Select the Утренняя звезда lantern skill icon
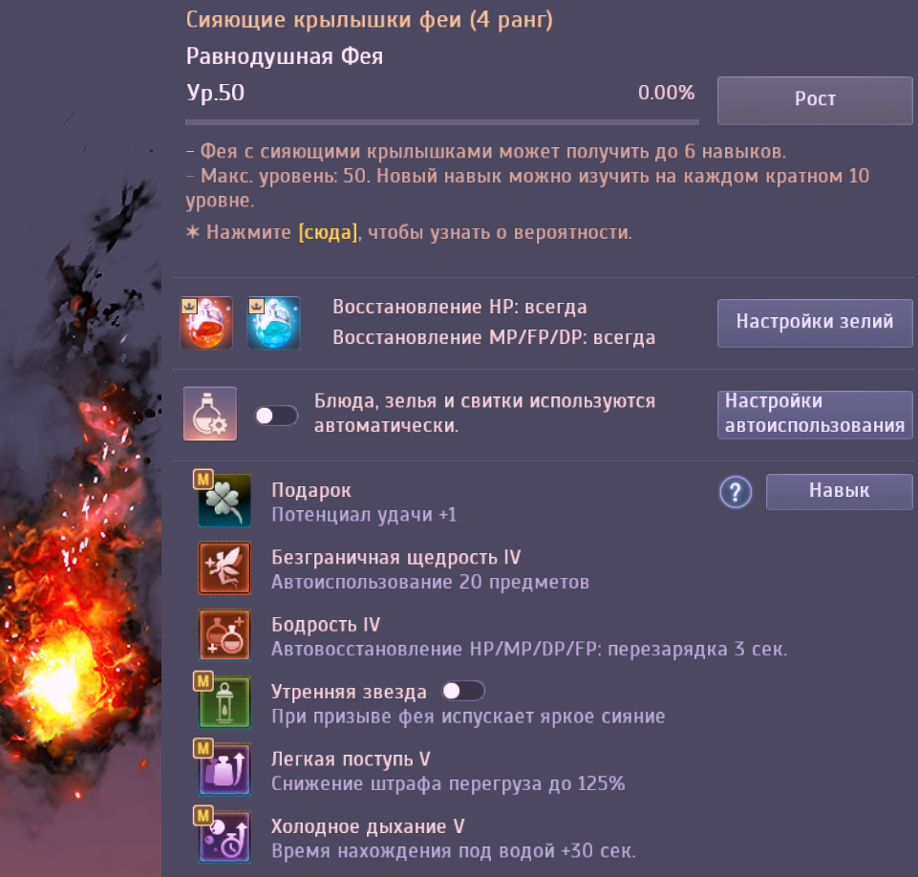 coord(224,702)
